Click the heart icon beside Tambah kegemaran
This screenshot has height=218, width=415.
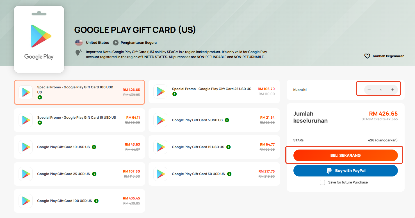(x=367, y=56)
